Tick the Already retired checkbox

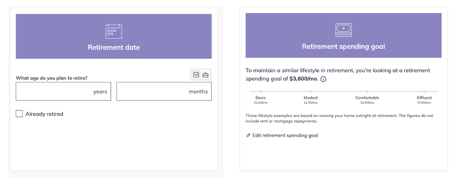click(19, 114)
